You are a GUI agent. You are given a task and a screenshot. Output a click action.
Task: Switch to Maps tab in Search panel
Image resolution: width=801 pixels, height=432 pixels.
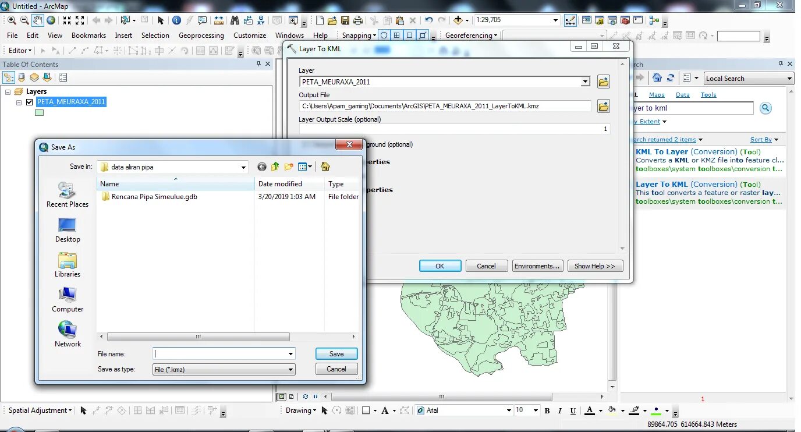pos(657,95)
